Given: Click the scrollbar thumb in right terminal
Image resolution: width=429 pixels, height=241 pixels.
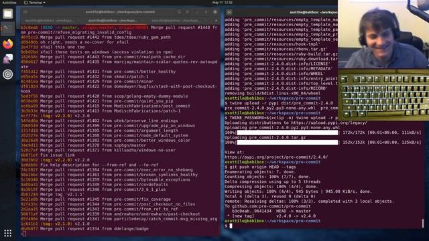Looking at the screenshot, I should pos(423,223).
